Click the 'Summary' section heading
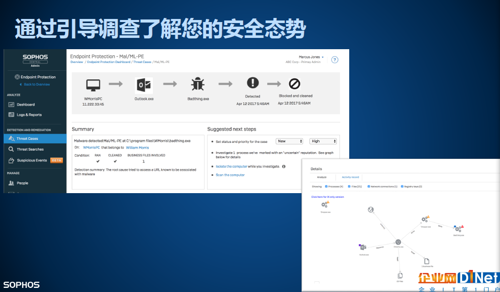 pos(83,129)
